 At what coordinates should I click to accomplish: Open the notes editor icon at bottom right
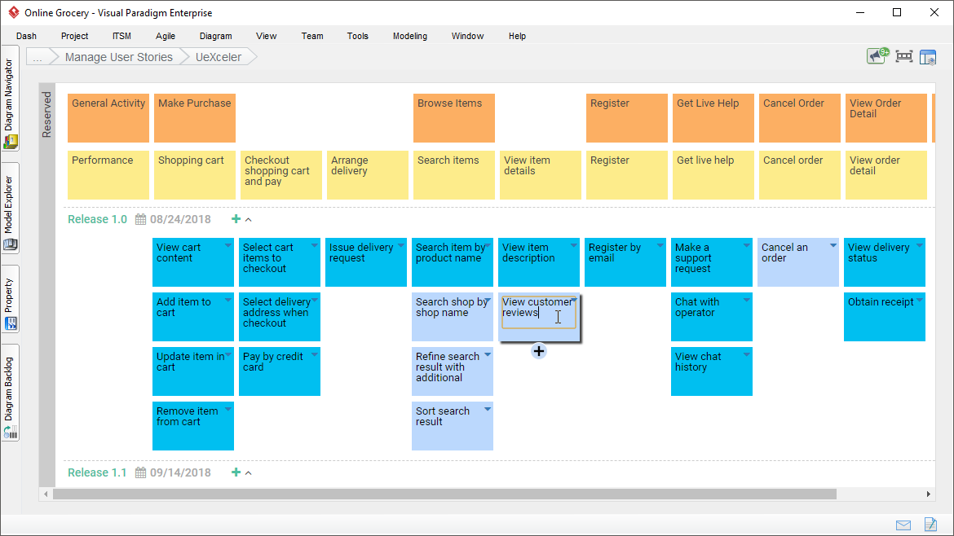[x=930, y=525]
